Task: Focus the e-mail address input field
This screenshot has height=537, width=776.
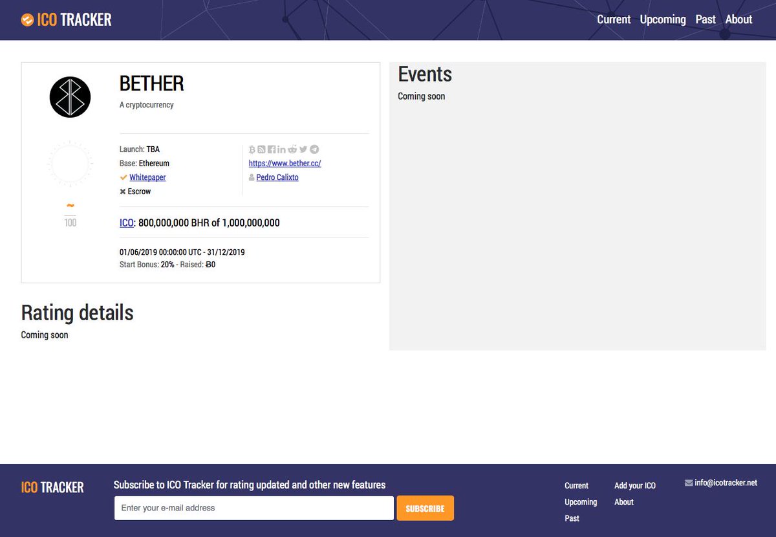Action: pyautogui.click(x=254, y=508)
